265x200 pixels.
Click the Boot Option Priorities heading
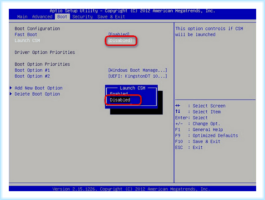(42, 64)
